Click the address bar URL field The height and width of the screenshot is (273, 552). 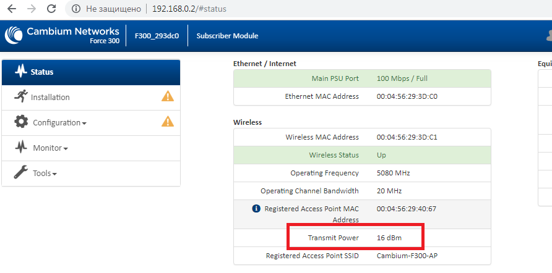click(x=309, y=9)
